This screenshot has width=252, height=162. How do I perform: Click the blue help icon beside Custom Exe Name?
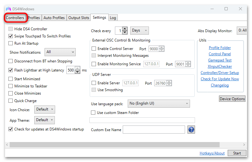click(191, 130)
